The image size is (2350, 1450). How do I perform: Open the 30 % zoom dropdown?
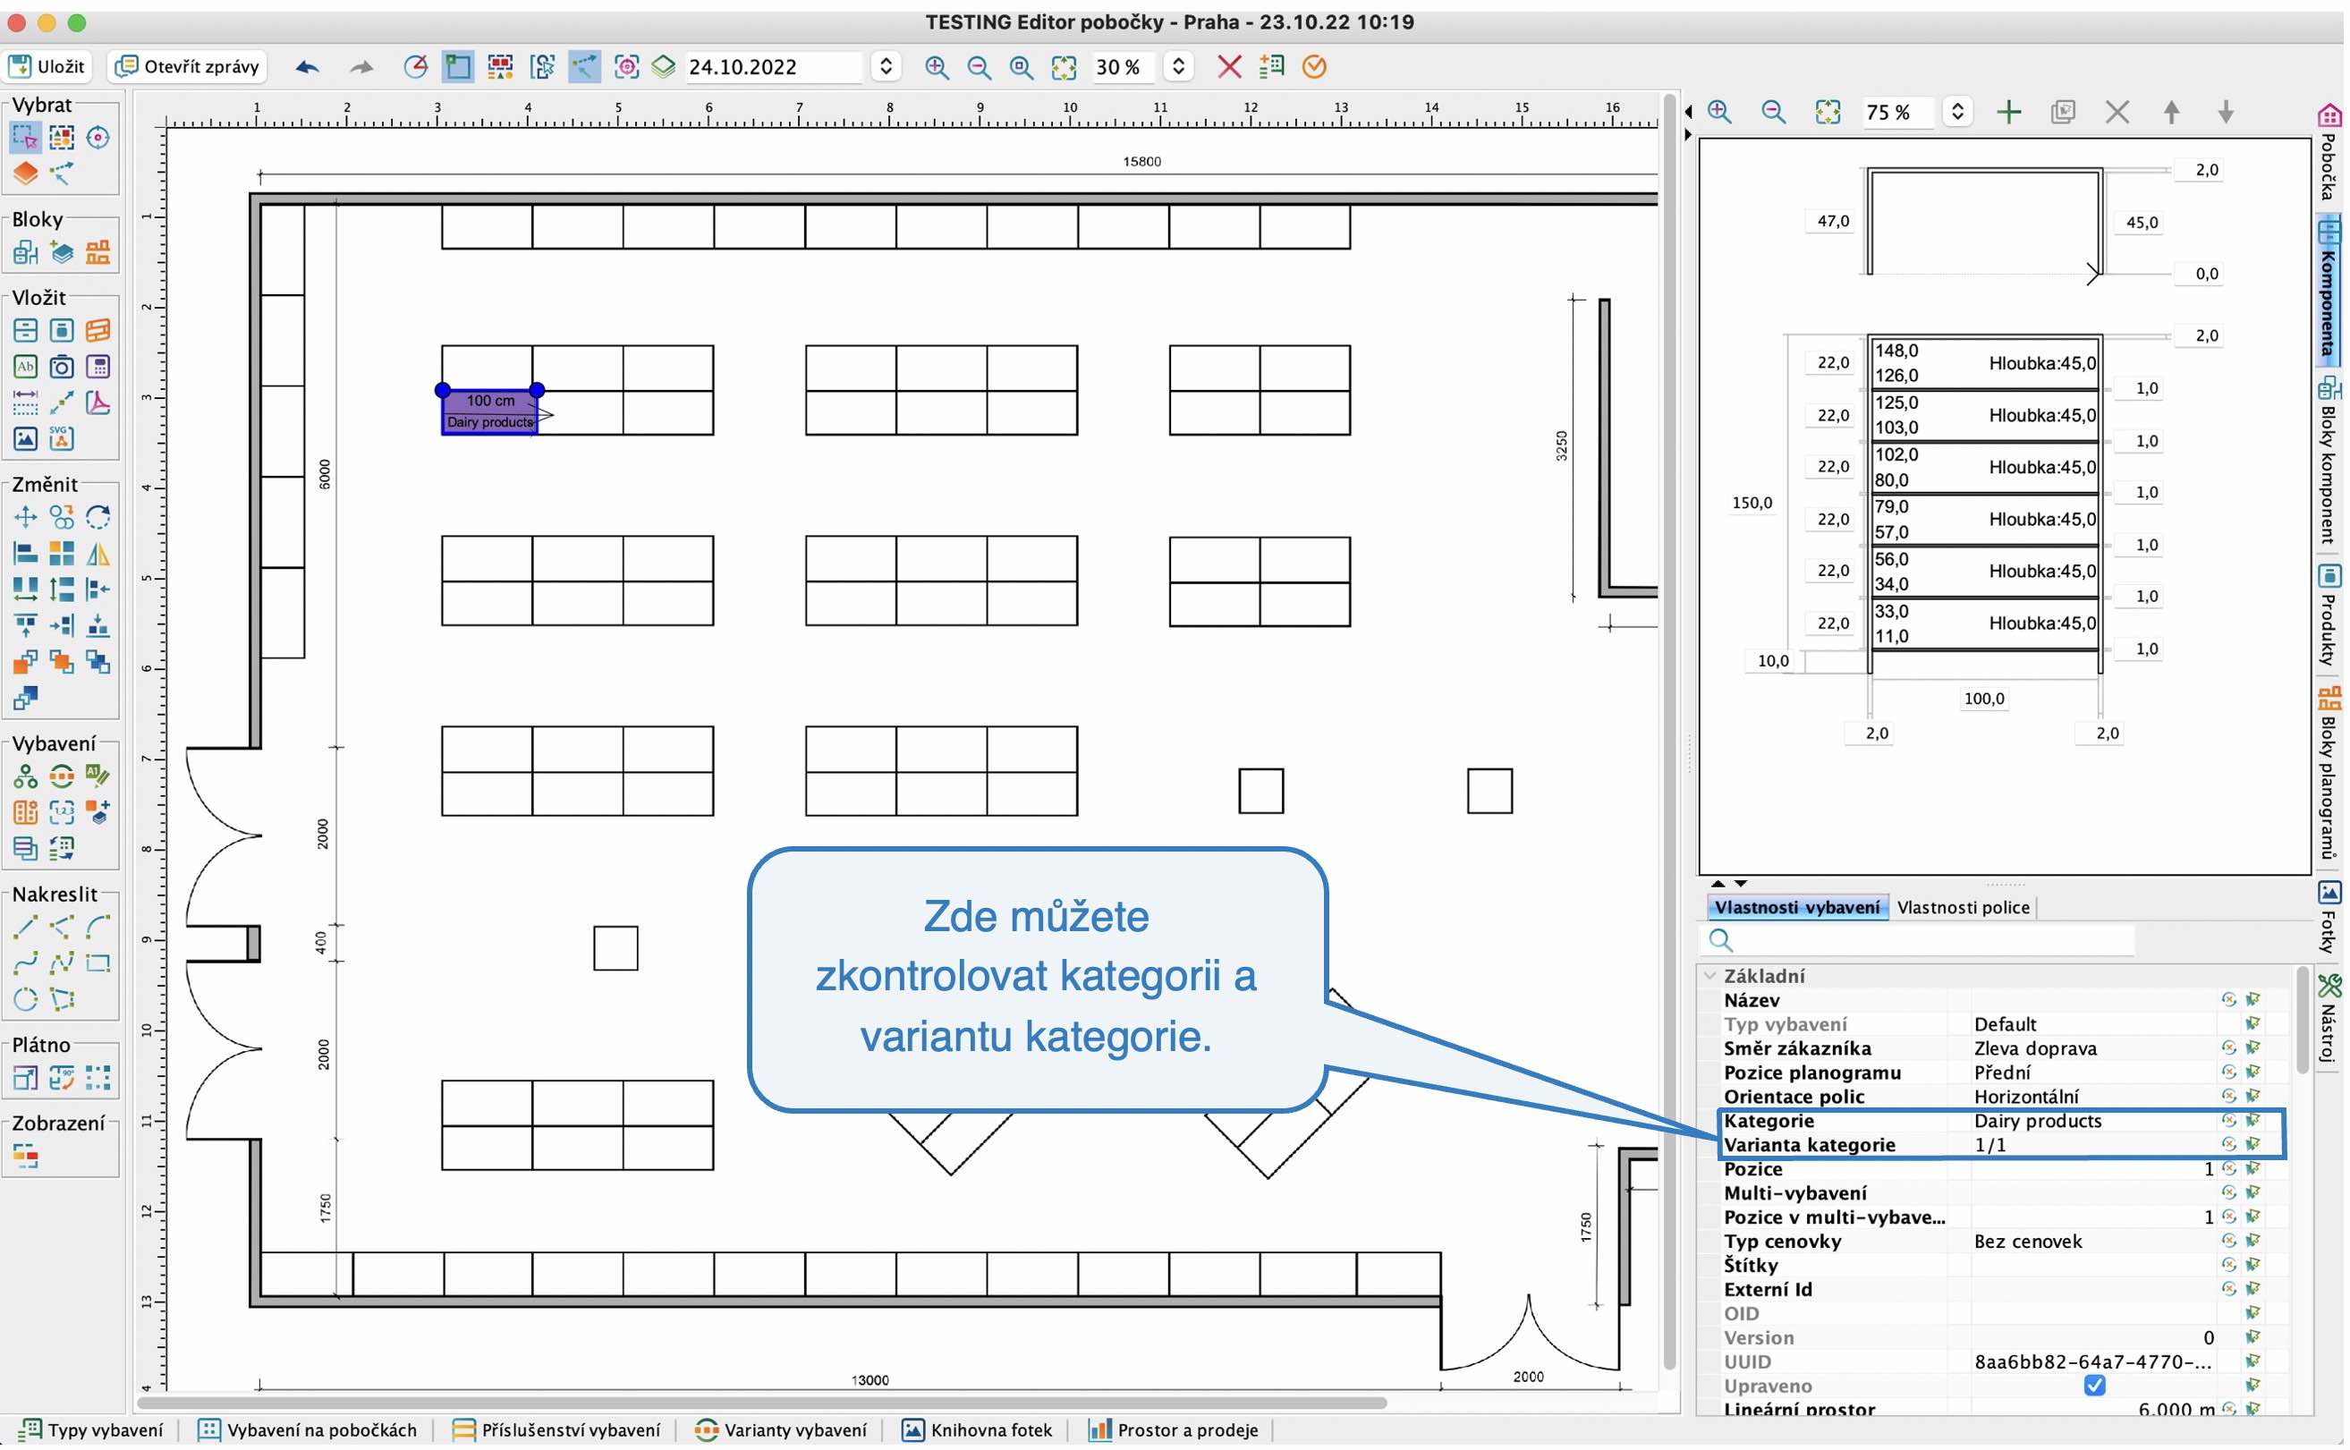1179,66
